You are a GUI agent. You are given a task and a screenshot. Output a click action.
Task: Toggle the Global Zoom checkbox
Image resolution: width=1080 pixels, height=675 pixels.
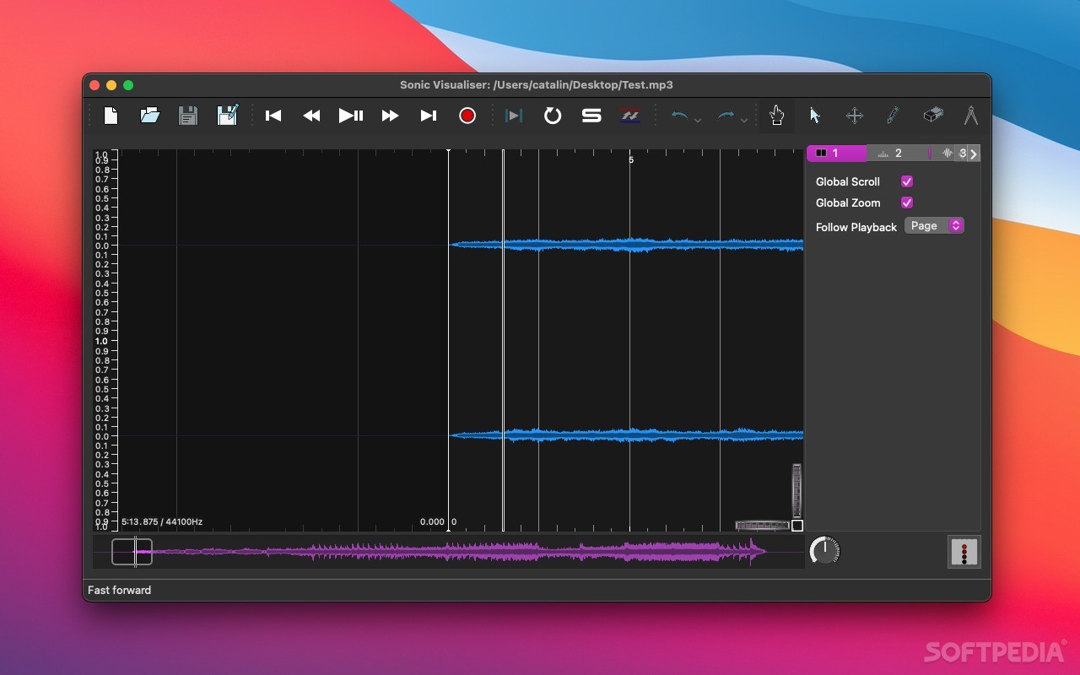[x=907, y=202]
